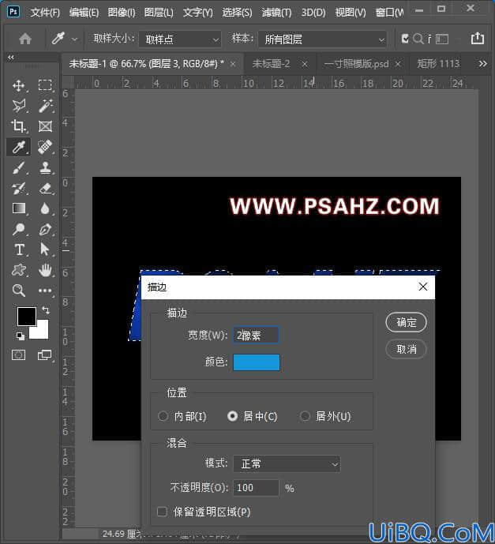Open the 滤镜(T) Filter menu
495x544 pixels.
(276, 13)
